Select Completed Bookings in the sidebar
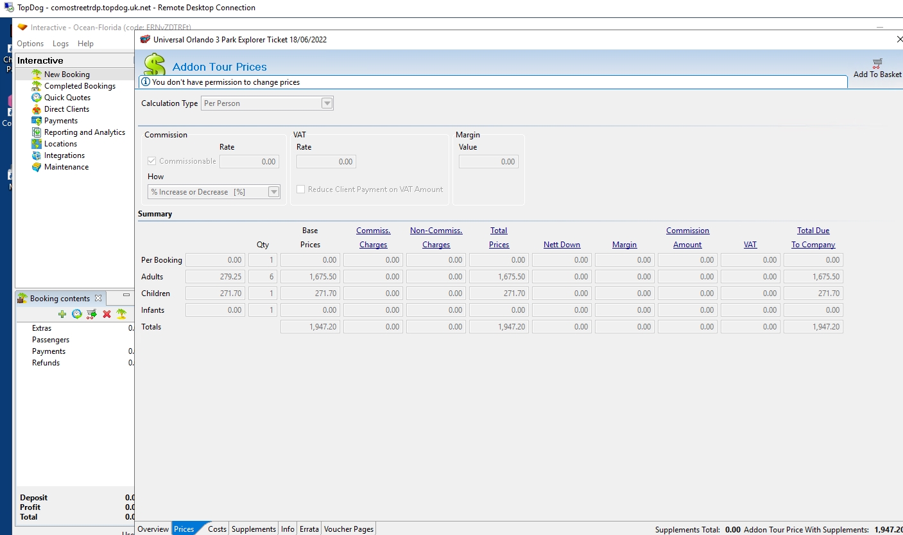This screenshot has height=535, width=903. coord(80,86)
